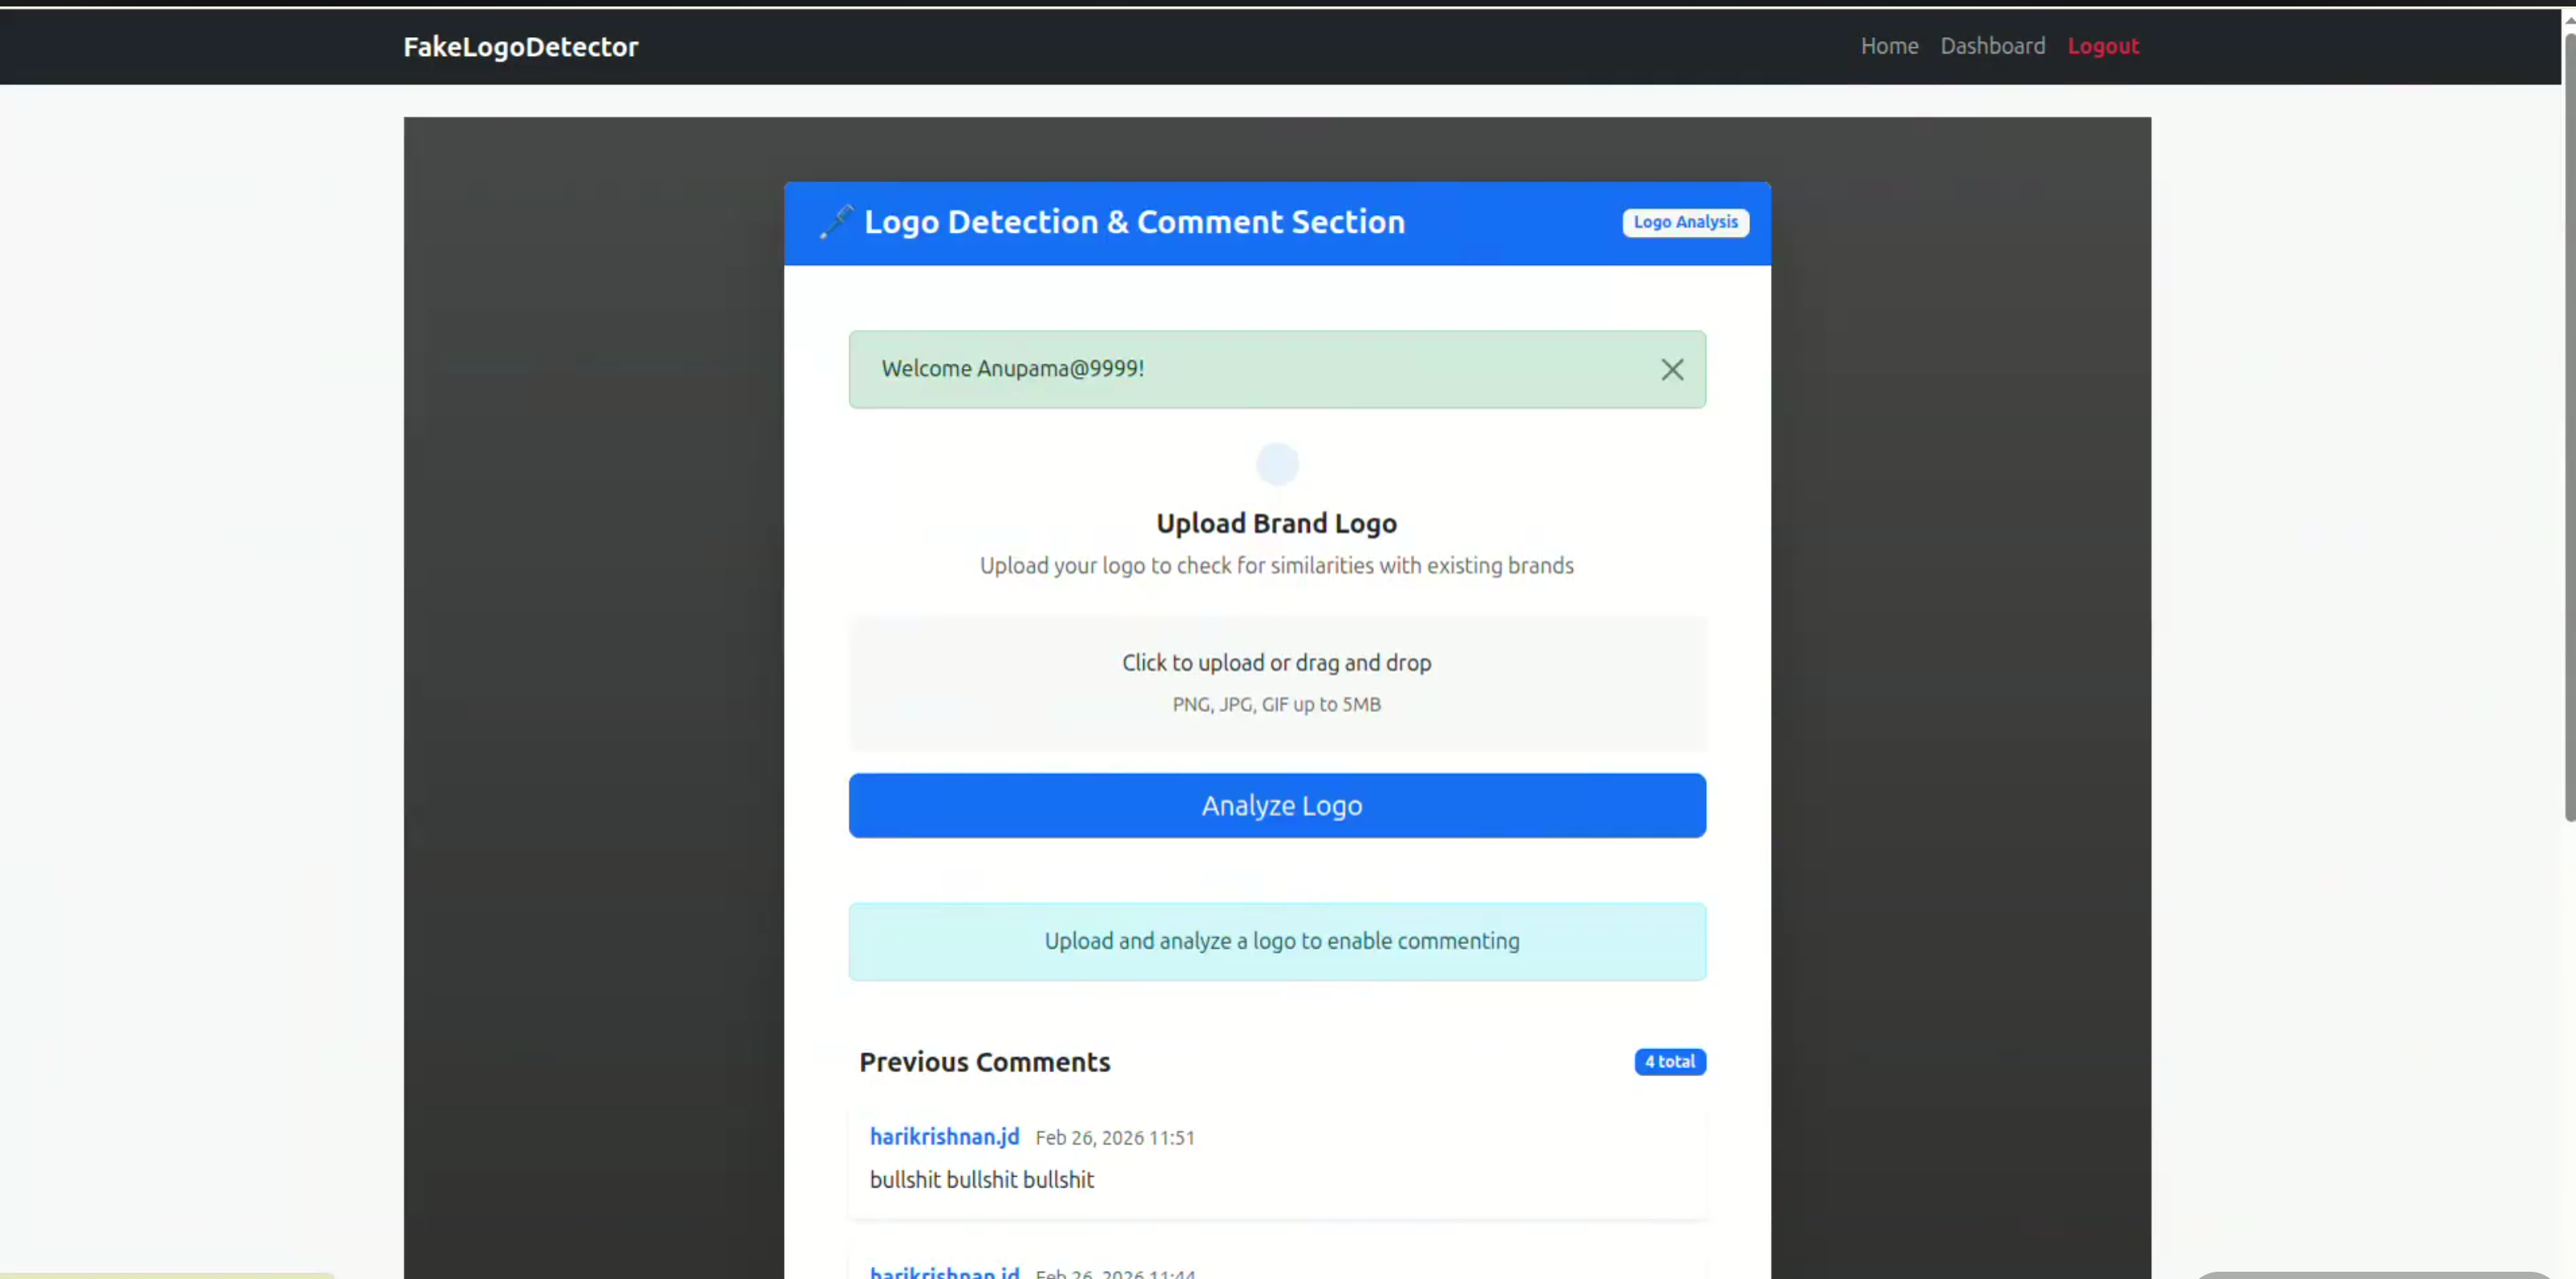
Task: Click 'PNG, JPG, GIF up to 5MB' text
Action: tap(1276, 704)
